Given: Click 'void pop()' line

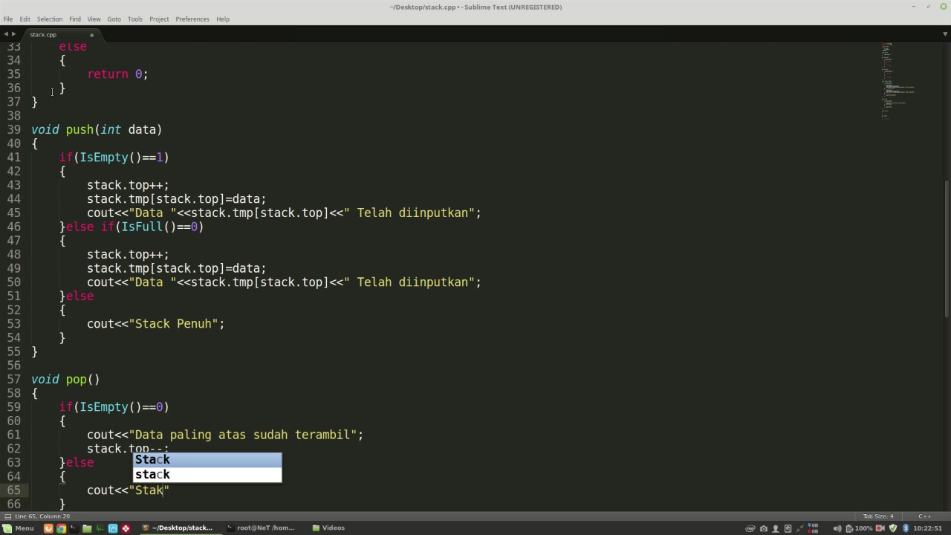Looking at the screenshot, I should [x=65, y=379].
